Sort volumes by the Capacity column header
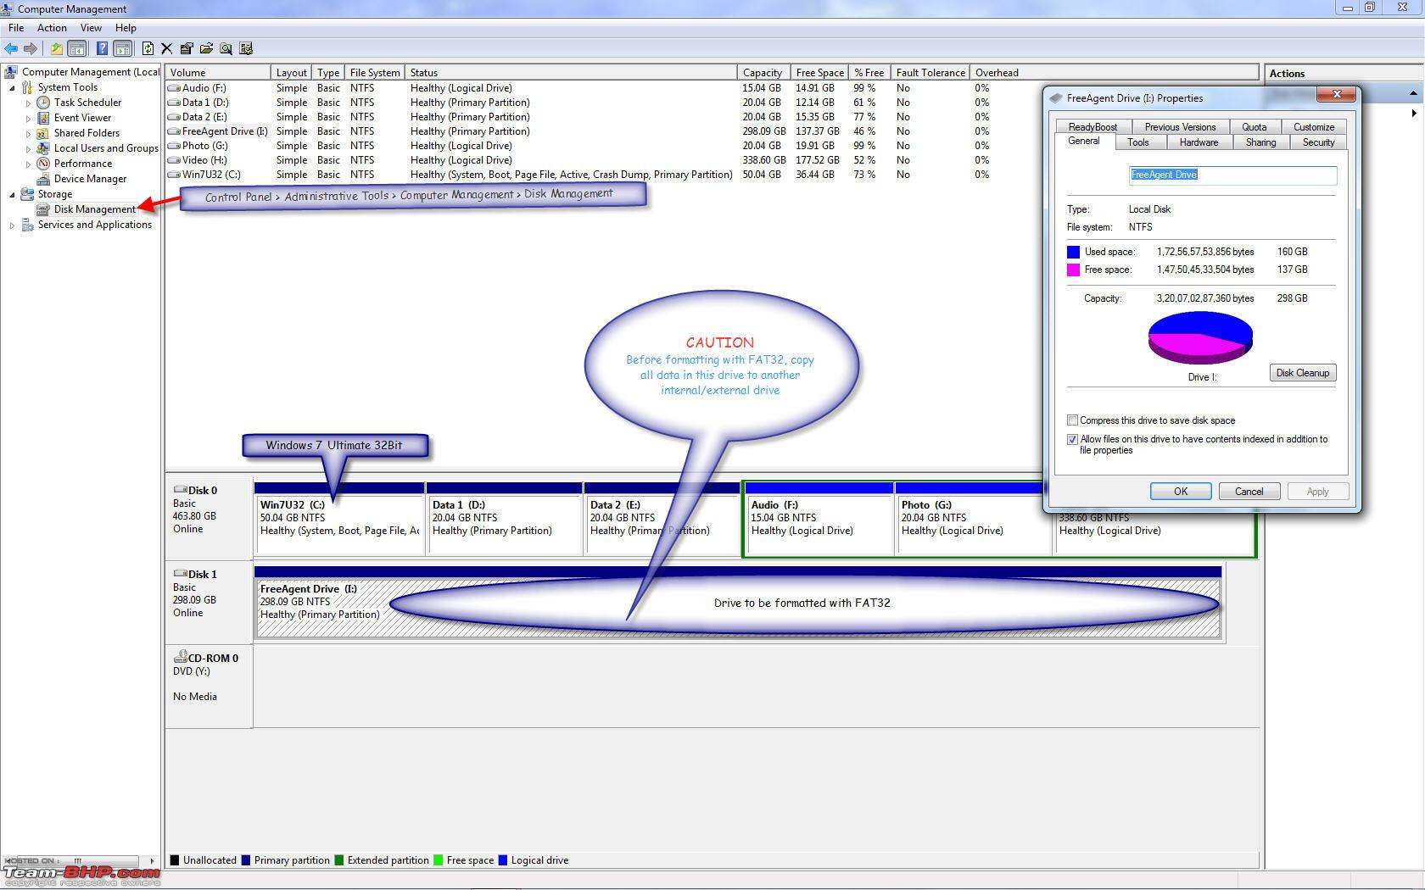The image size is (1425, 890). 763,73
